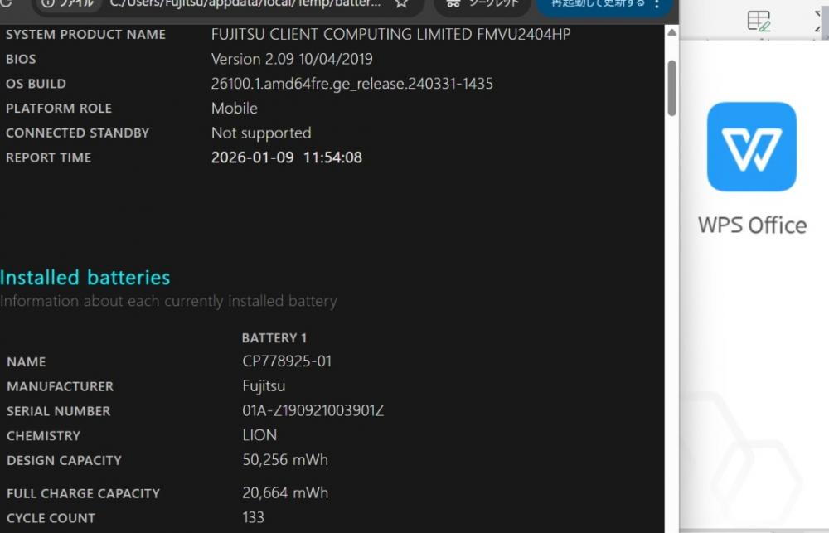Click the Installed batteries heading
The image size is (829, 533).
[x=85, y=278]
